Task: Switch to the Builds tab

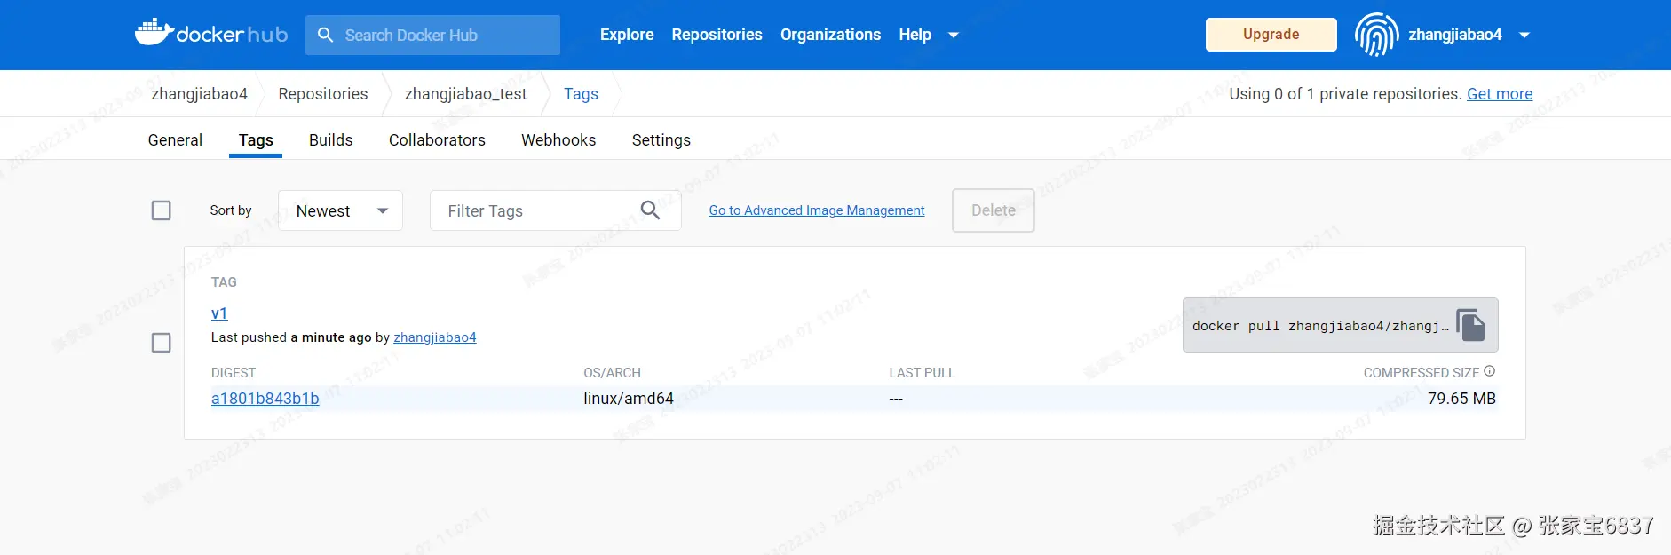Action: pos(331,140)
